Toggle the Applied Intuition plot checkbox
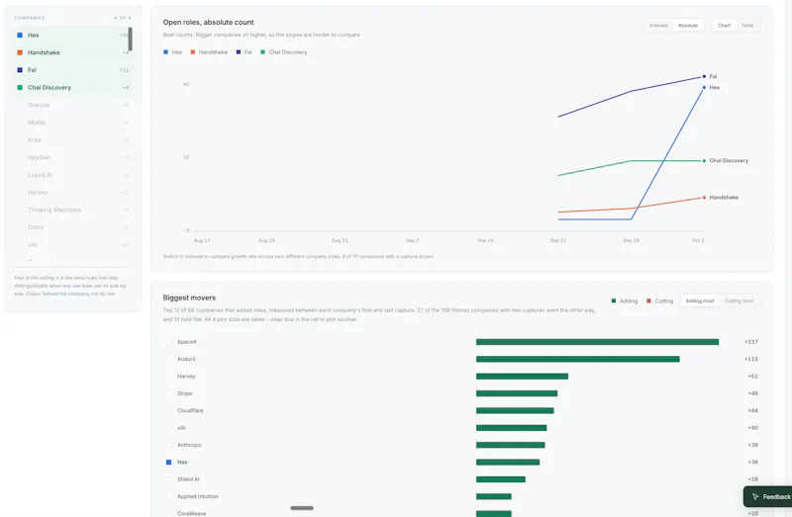 pyautogui.click(x=168, y=497)
